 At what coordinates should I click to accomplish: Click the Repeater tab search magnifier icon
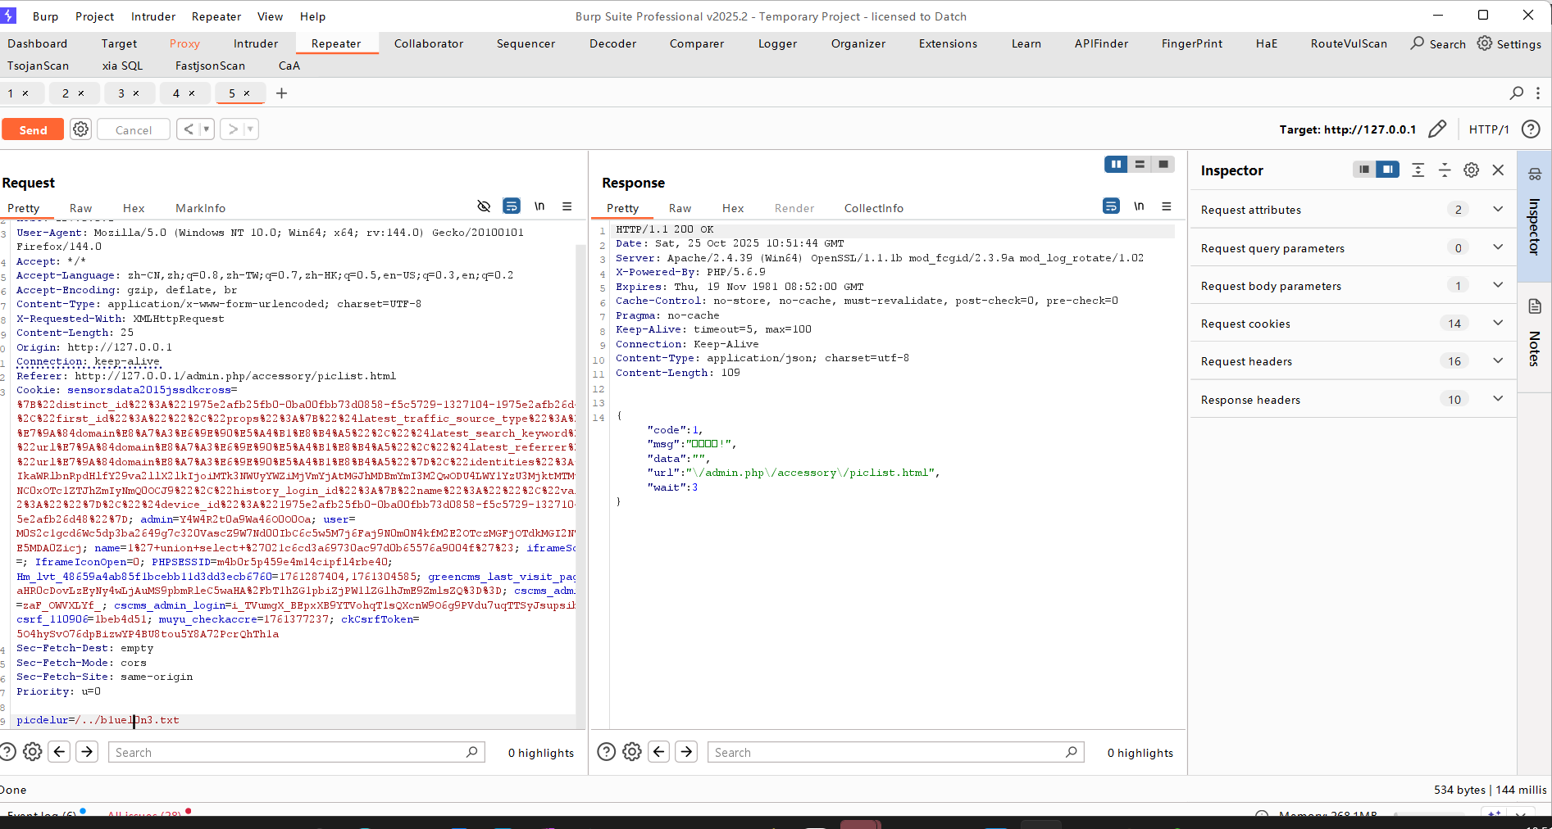point(1516,93)
